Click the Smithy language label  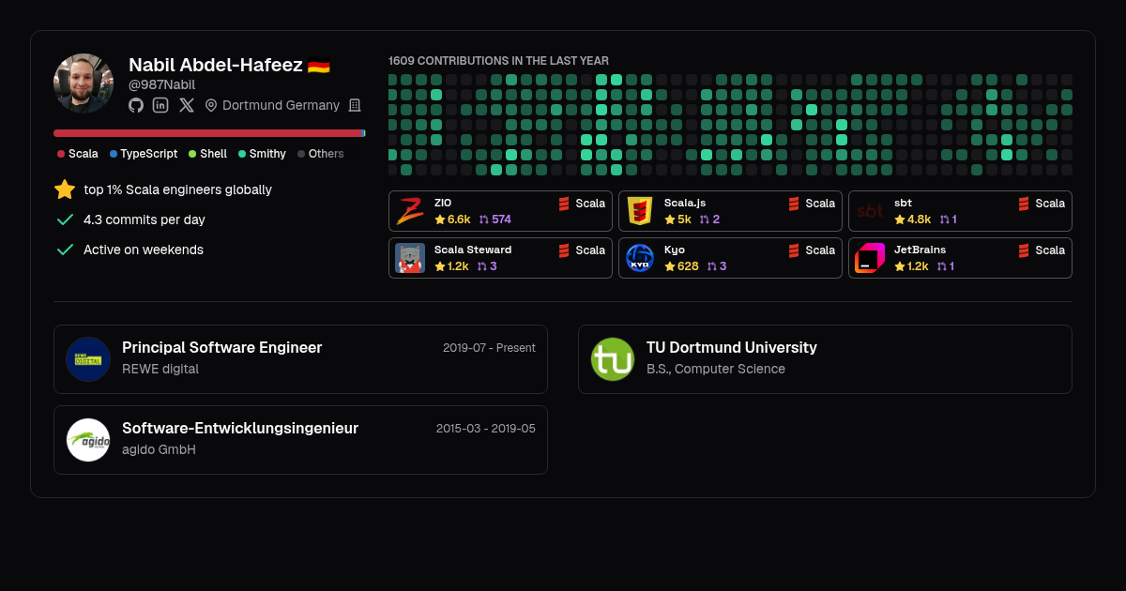[267, 154]
